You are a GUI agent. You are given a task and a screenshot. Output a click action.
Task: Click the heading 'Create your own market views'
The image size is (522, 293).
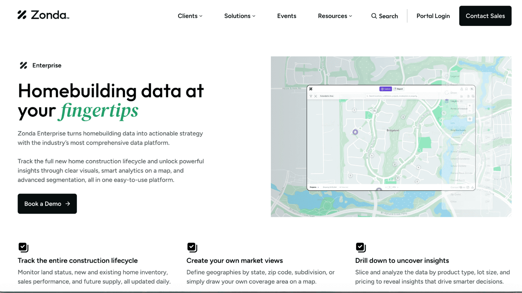click(x=235, y=261)
